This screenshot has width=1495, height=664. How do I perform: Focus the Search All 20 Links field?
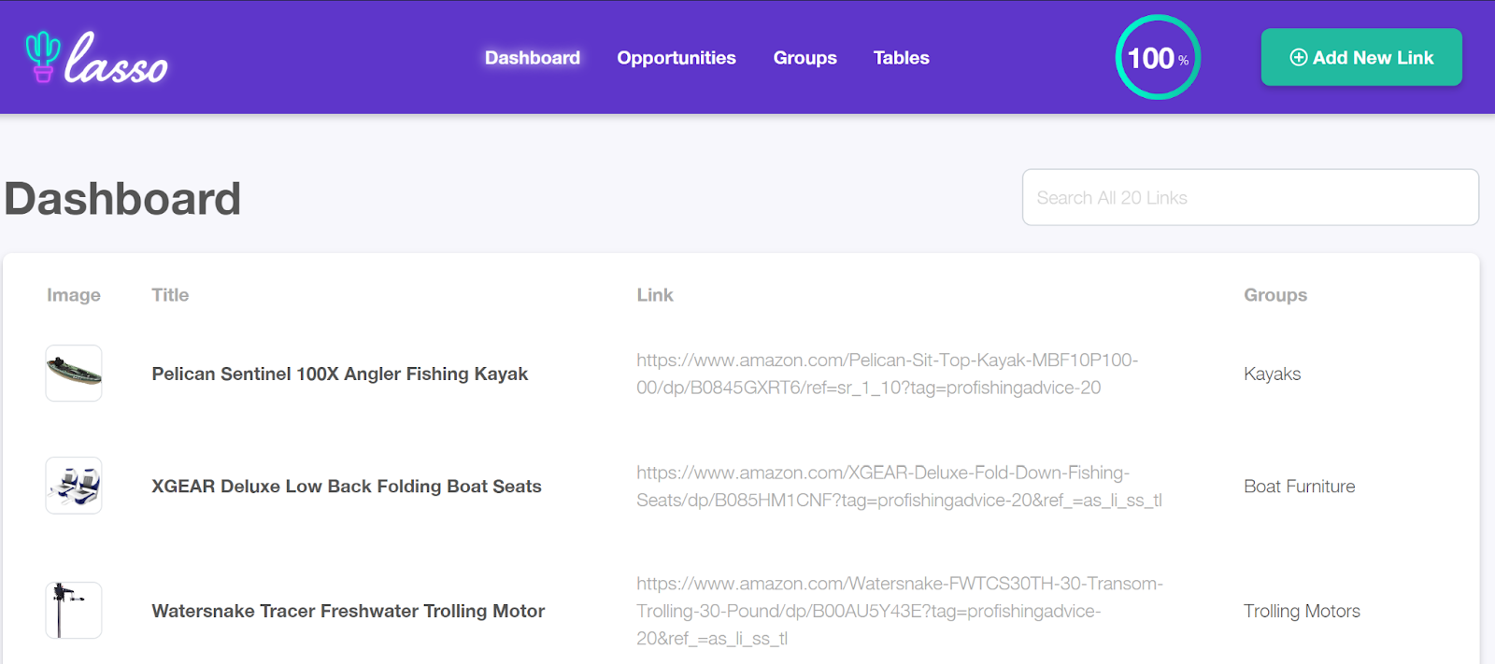pos(1250,197)
